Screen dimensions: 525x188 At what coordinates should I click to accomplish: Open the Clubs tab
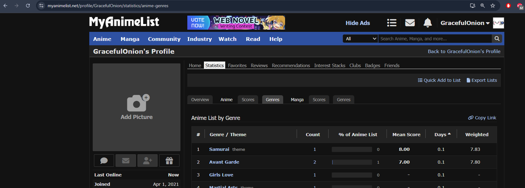coord(355,65)
